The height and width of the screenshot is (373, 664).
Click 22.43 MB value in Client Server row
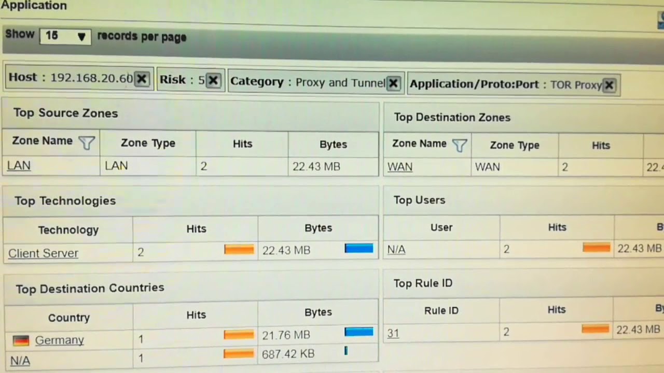click(286, 250)
